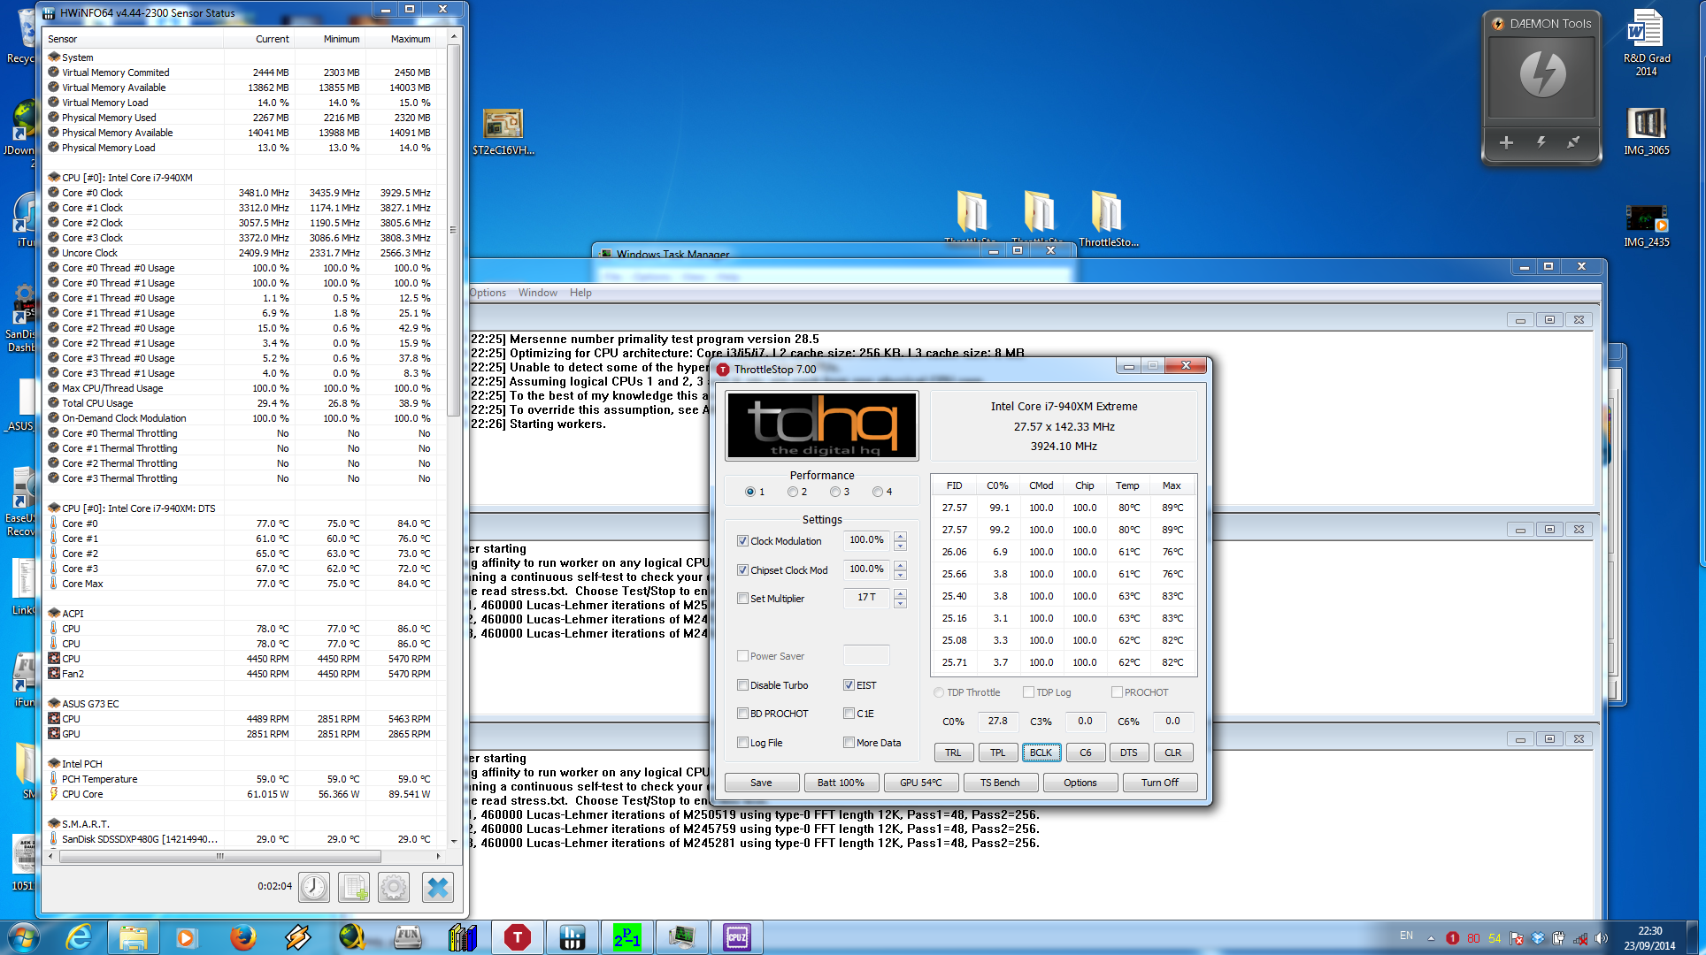The image size is (1706, 955).
Task: Open Help menu in Prime95
Action: point(580,293)
